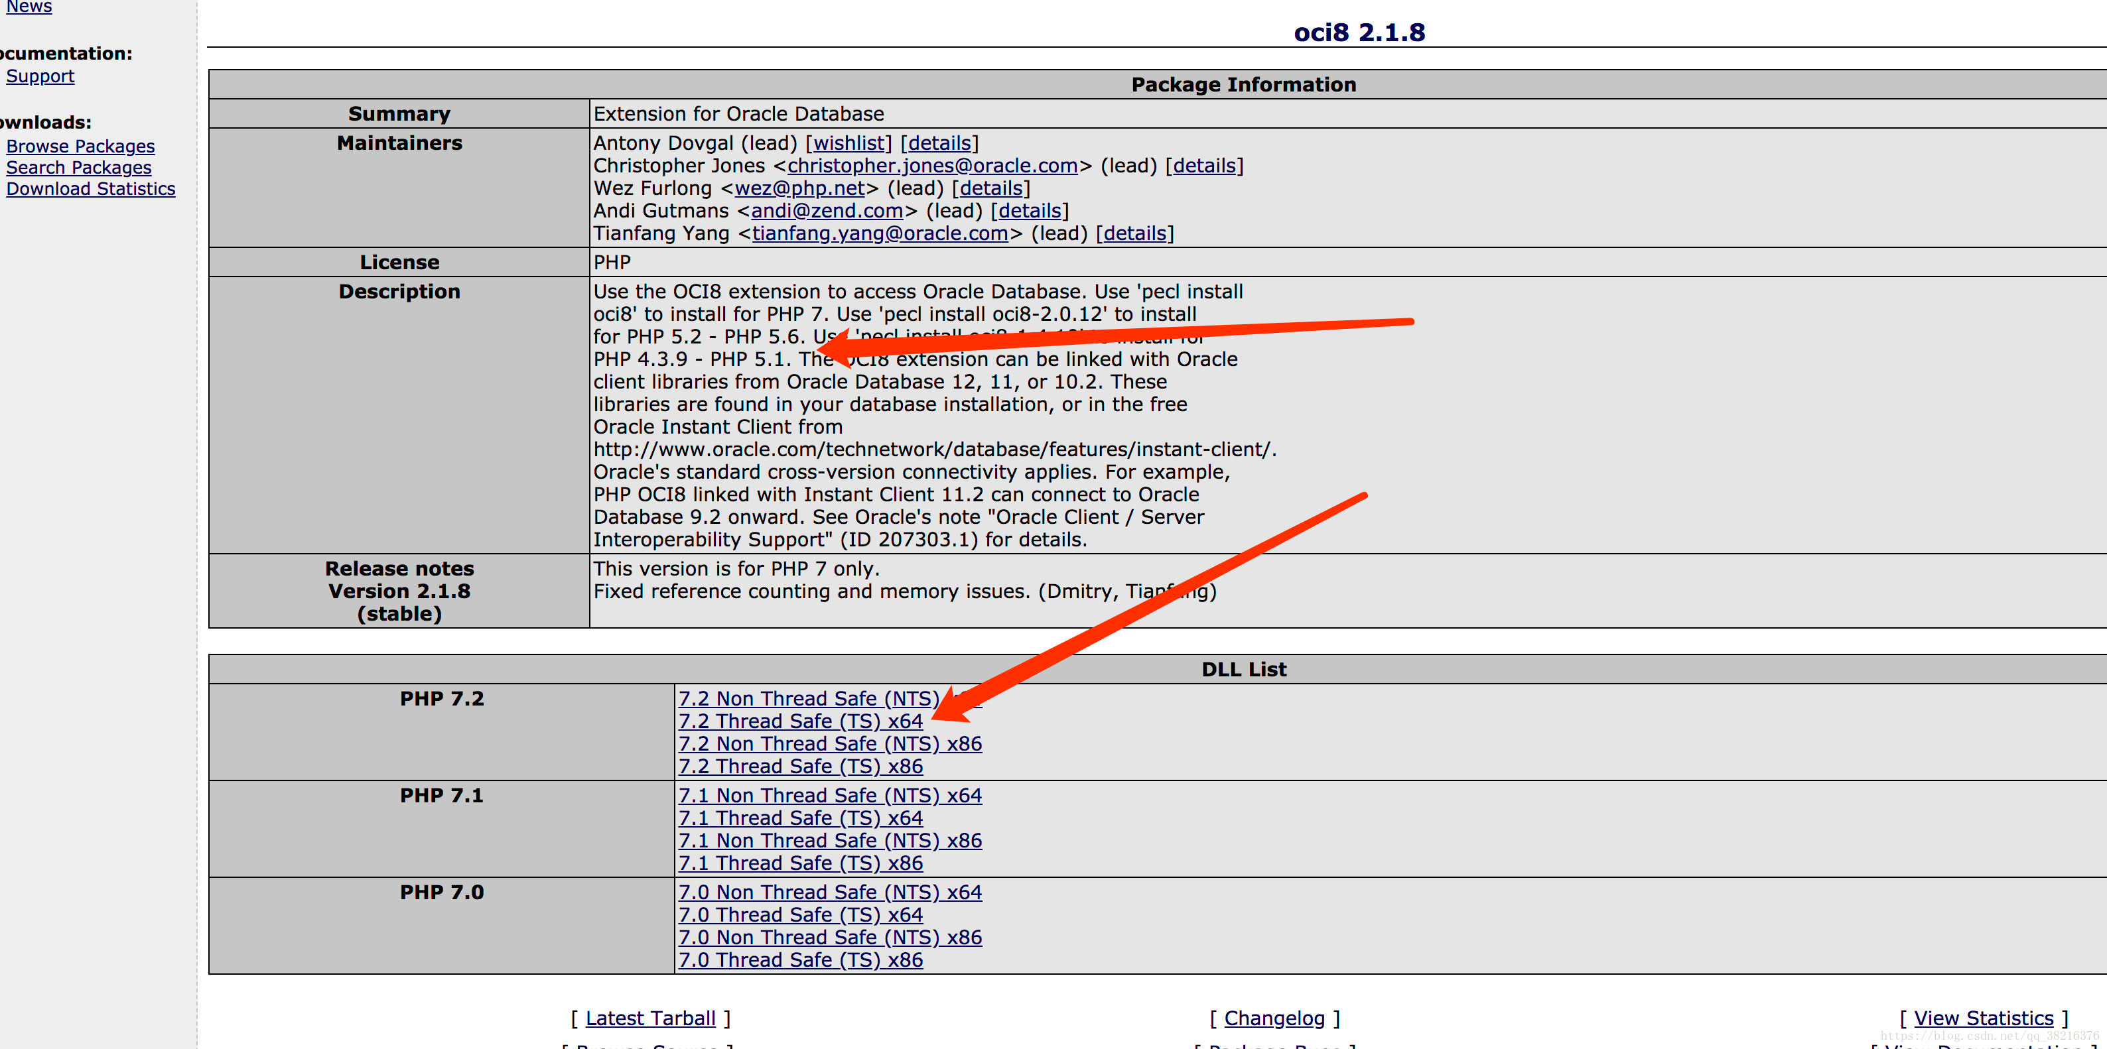
Task: Download 7.0 Non Thread Safe (NTS) x86 DLL
Action: (830, 938)
